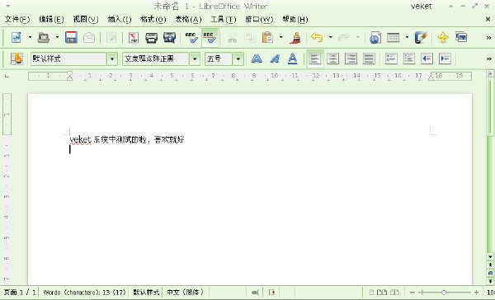The height and width of the screenshot is (300, 495).
Task: Open the Navigator star icon
Action: click(443, 38)
